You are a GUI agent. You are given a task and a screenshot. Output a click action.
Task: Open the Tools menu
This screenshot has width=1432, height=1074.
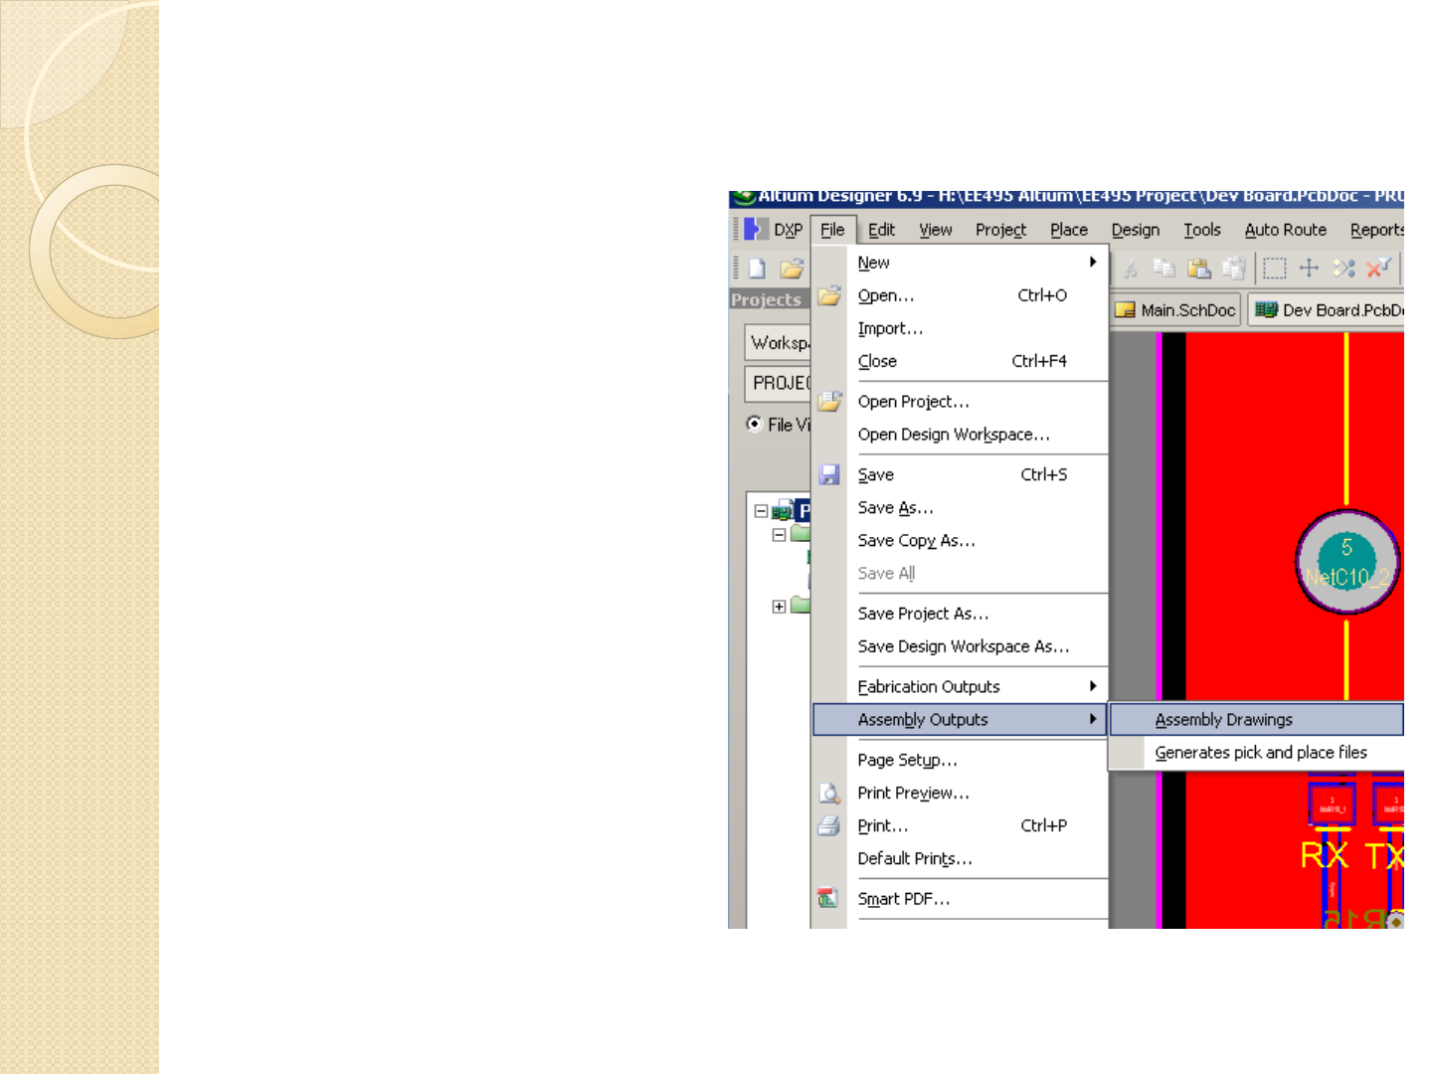[x=1202, y=230]
